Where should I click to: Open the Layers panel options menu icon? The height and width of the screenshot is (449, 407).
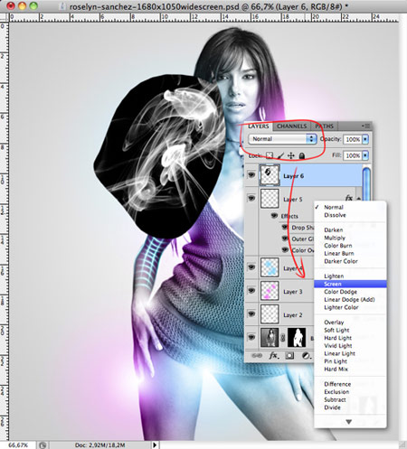(366, 126)
